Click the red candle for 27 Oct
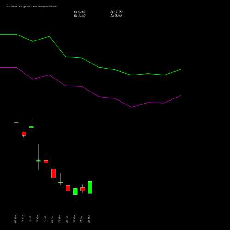Screen dimensions: 230x230 [x=83, y=189]
